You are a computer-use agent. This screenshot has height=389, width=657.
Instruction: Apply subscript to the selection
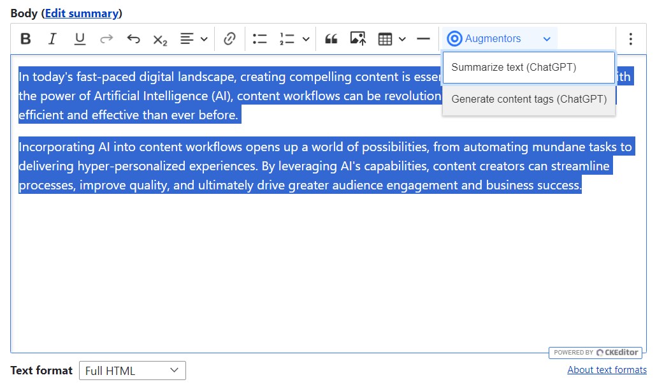[x=159, y=38]
